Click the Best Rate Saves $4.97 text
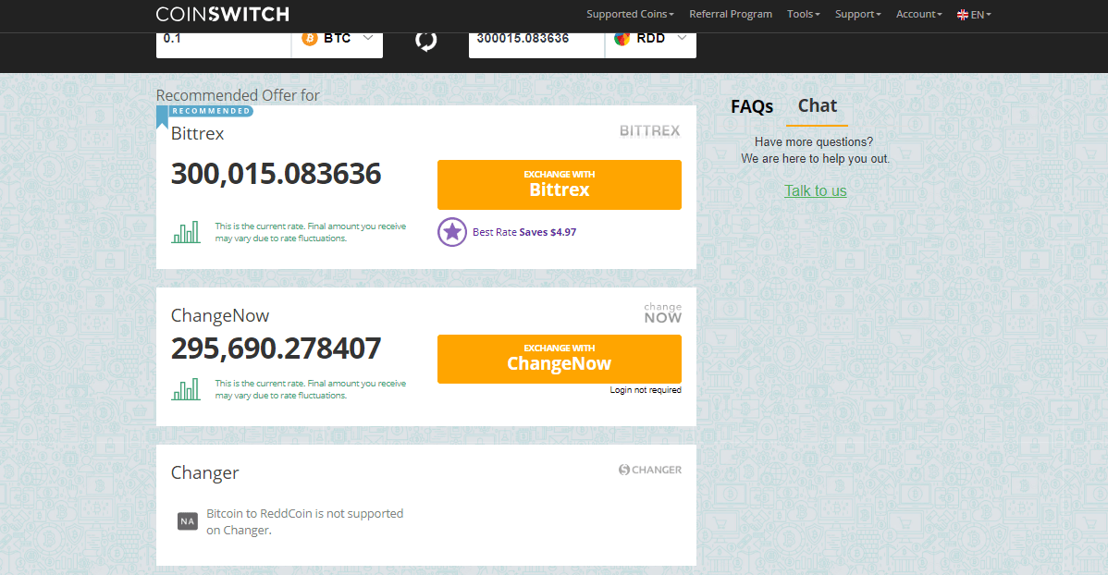 point(524,232)
